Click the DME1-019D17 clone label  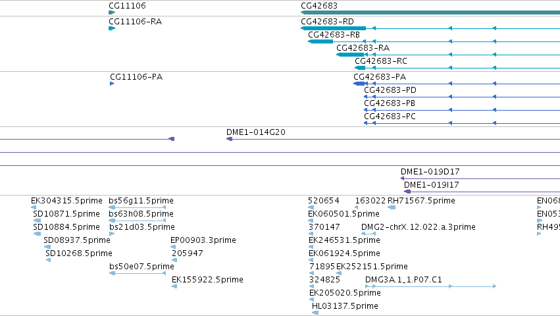pyautogui.click(x=430, y=172)
